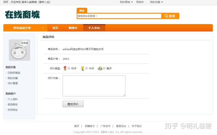The width and height of the screenshot is (217, 135).
Task: Submit the review with 提交评价
Action: click(x=73, y=104)
